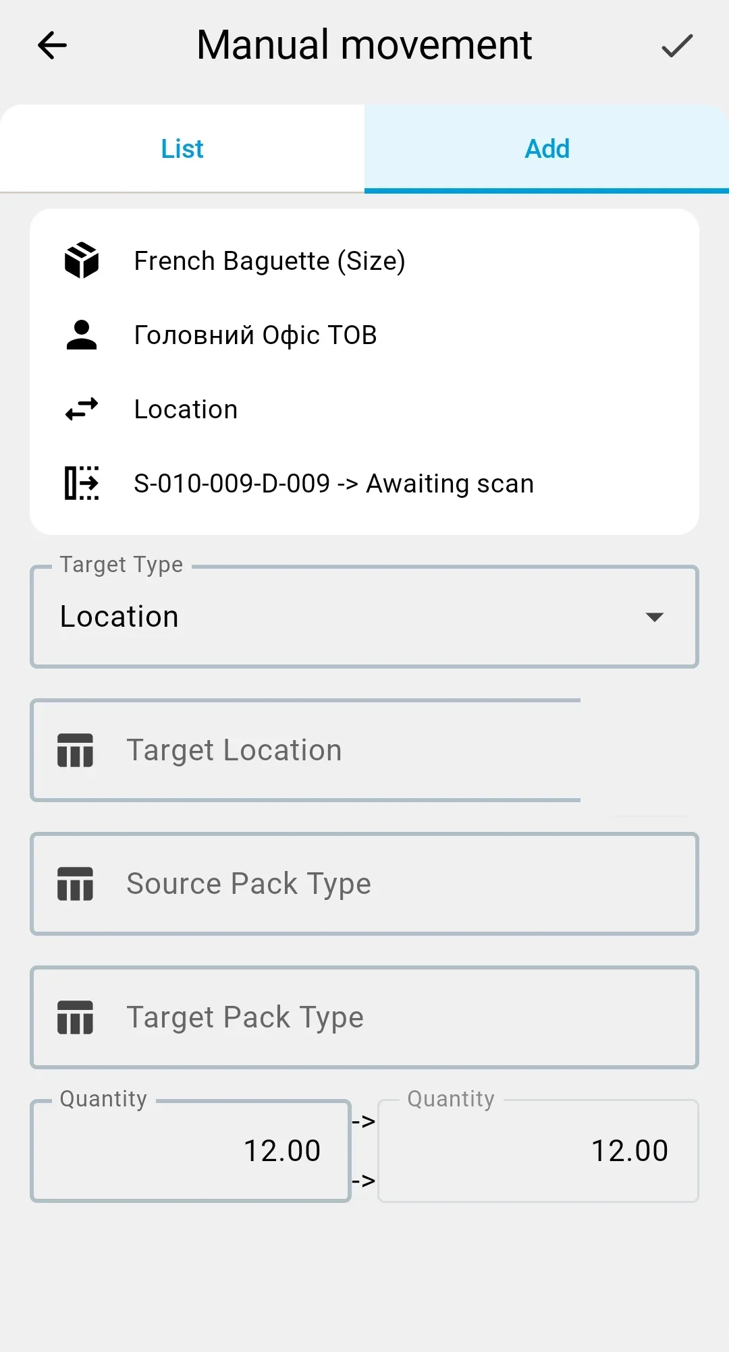Viewport: 729px width, 1352px height.
Task: Click the table icon in Source Pack Type
Action: coord(75,884)
